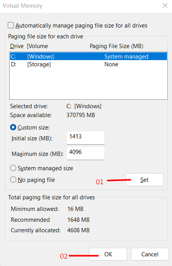Click the Recommended 1648 MB value

click(78, 220)
